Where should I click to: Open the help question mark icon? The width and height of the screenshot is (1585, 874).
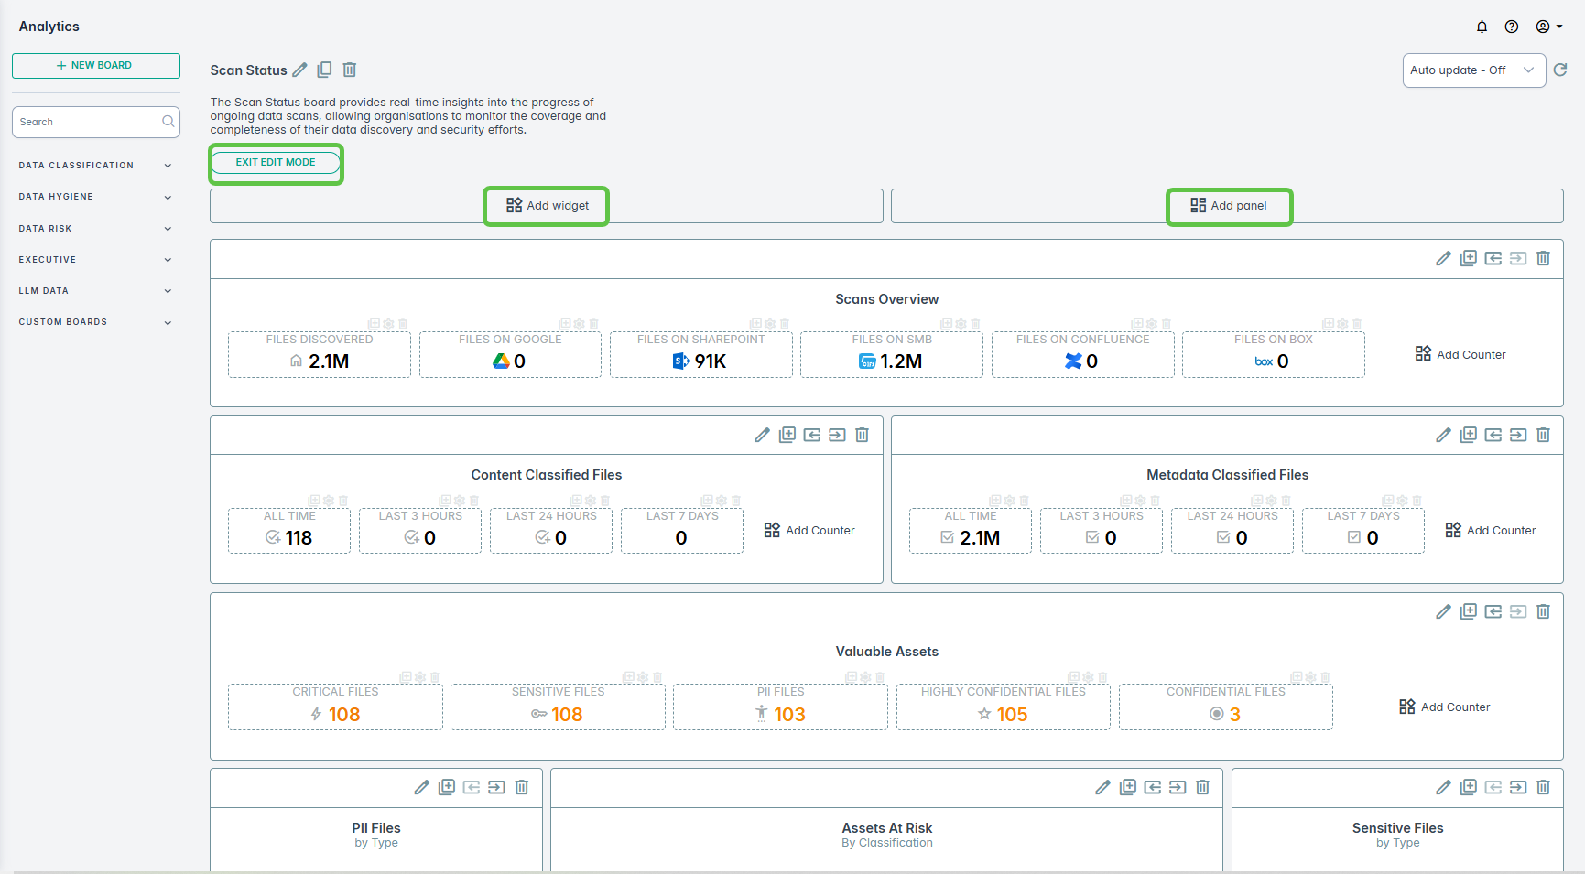tap(1512, 27)
